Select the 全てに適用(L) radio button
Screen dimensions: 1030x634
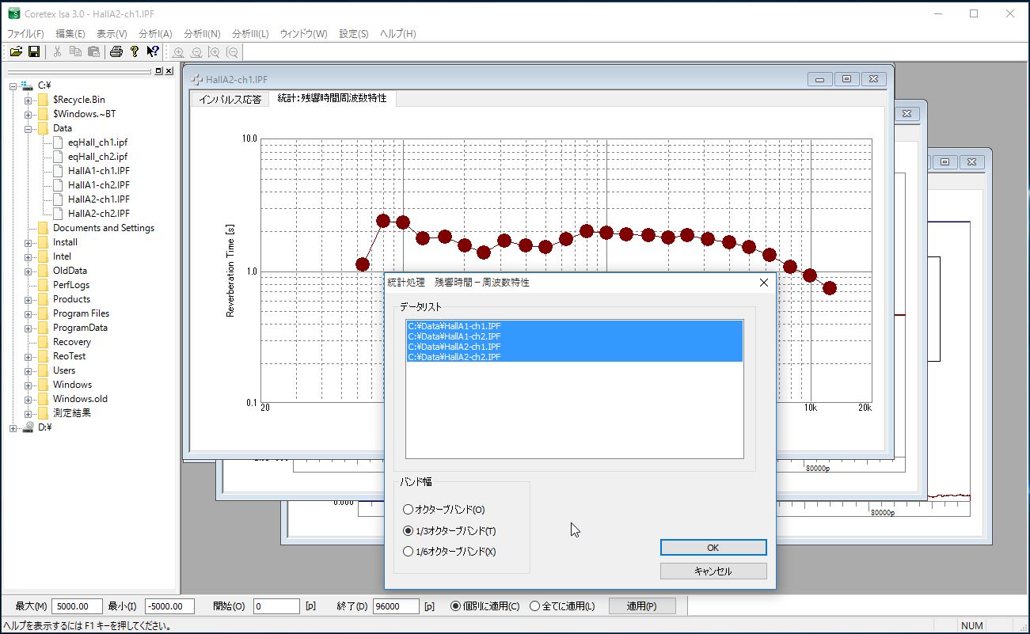coord(534,606)
